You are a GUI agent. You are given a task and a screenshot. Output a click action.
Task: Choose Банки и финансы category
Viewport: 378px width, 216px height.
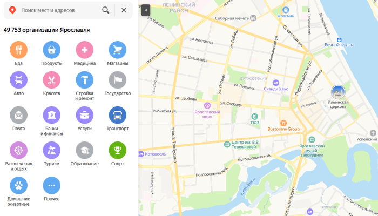[52, 116]
